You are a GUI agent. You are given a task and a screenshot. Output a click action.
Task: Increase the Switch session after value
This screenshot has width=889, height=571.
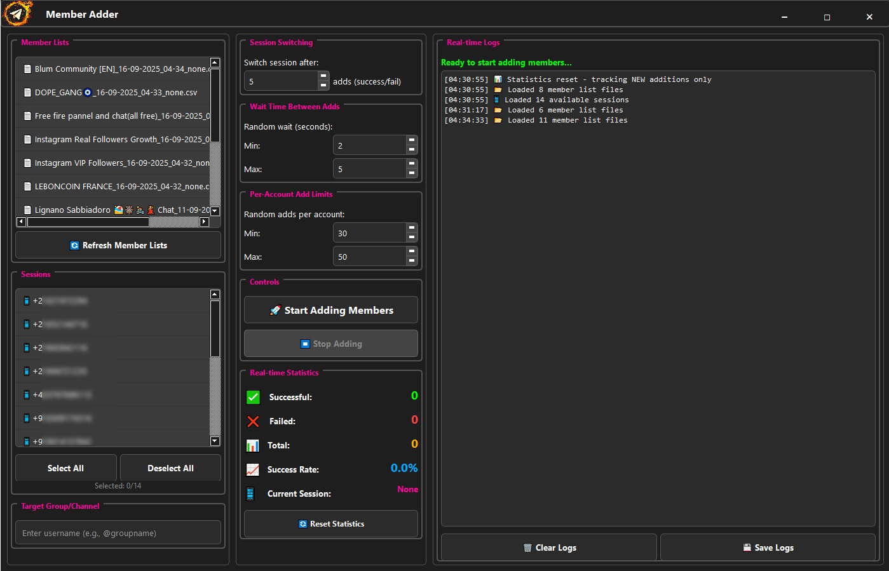pyautogui.click(x=323, y=77)
